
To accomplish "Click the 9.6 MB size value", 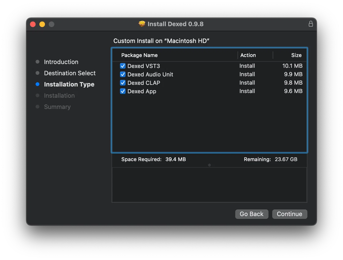I will (293, 91).
